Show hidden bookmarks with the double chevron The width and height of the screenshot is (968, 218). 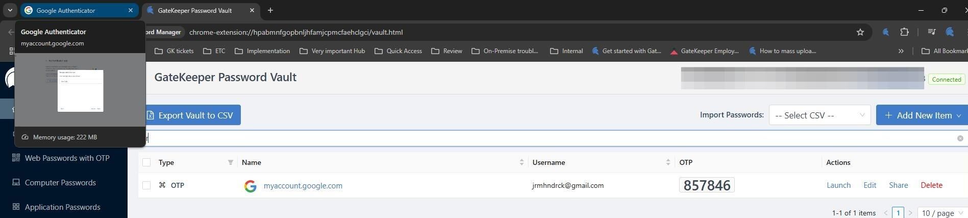pyautogui.click(x=901, y=51)
